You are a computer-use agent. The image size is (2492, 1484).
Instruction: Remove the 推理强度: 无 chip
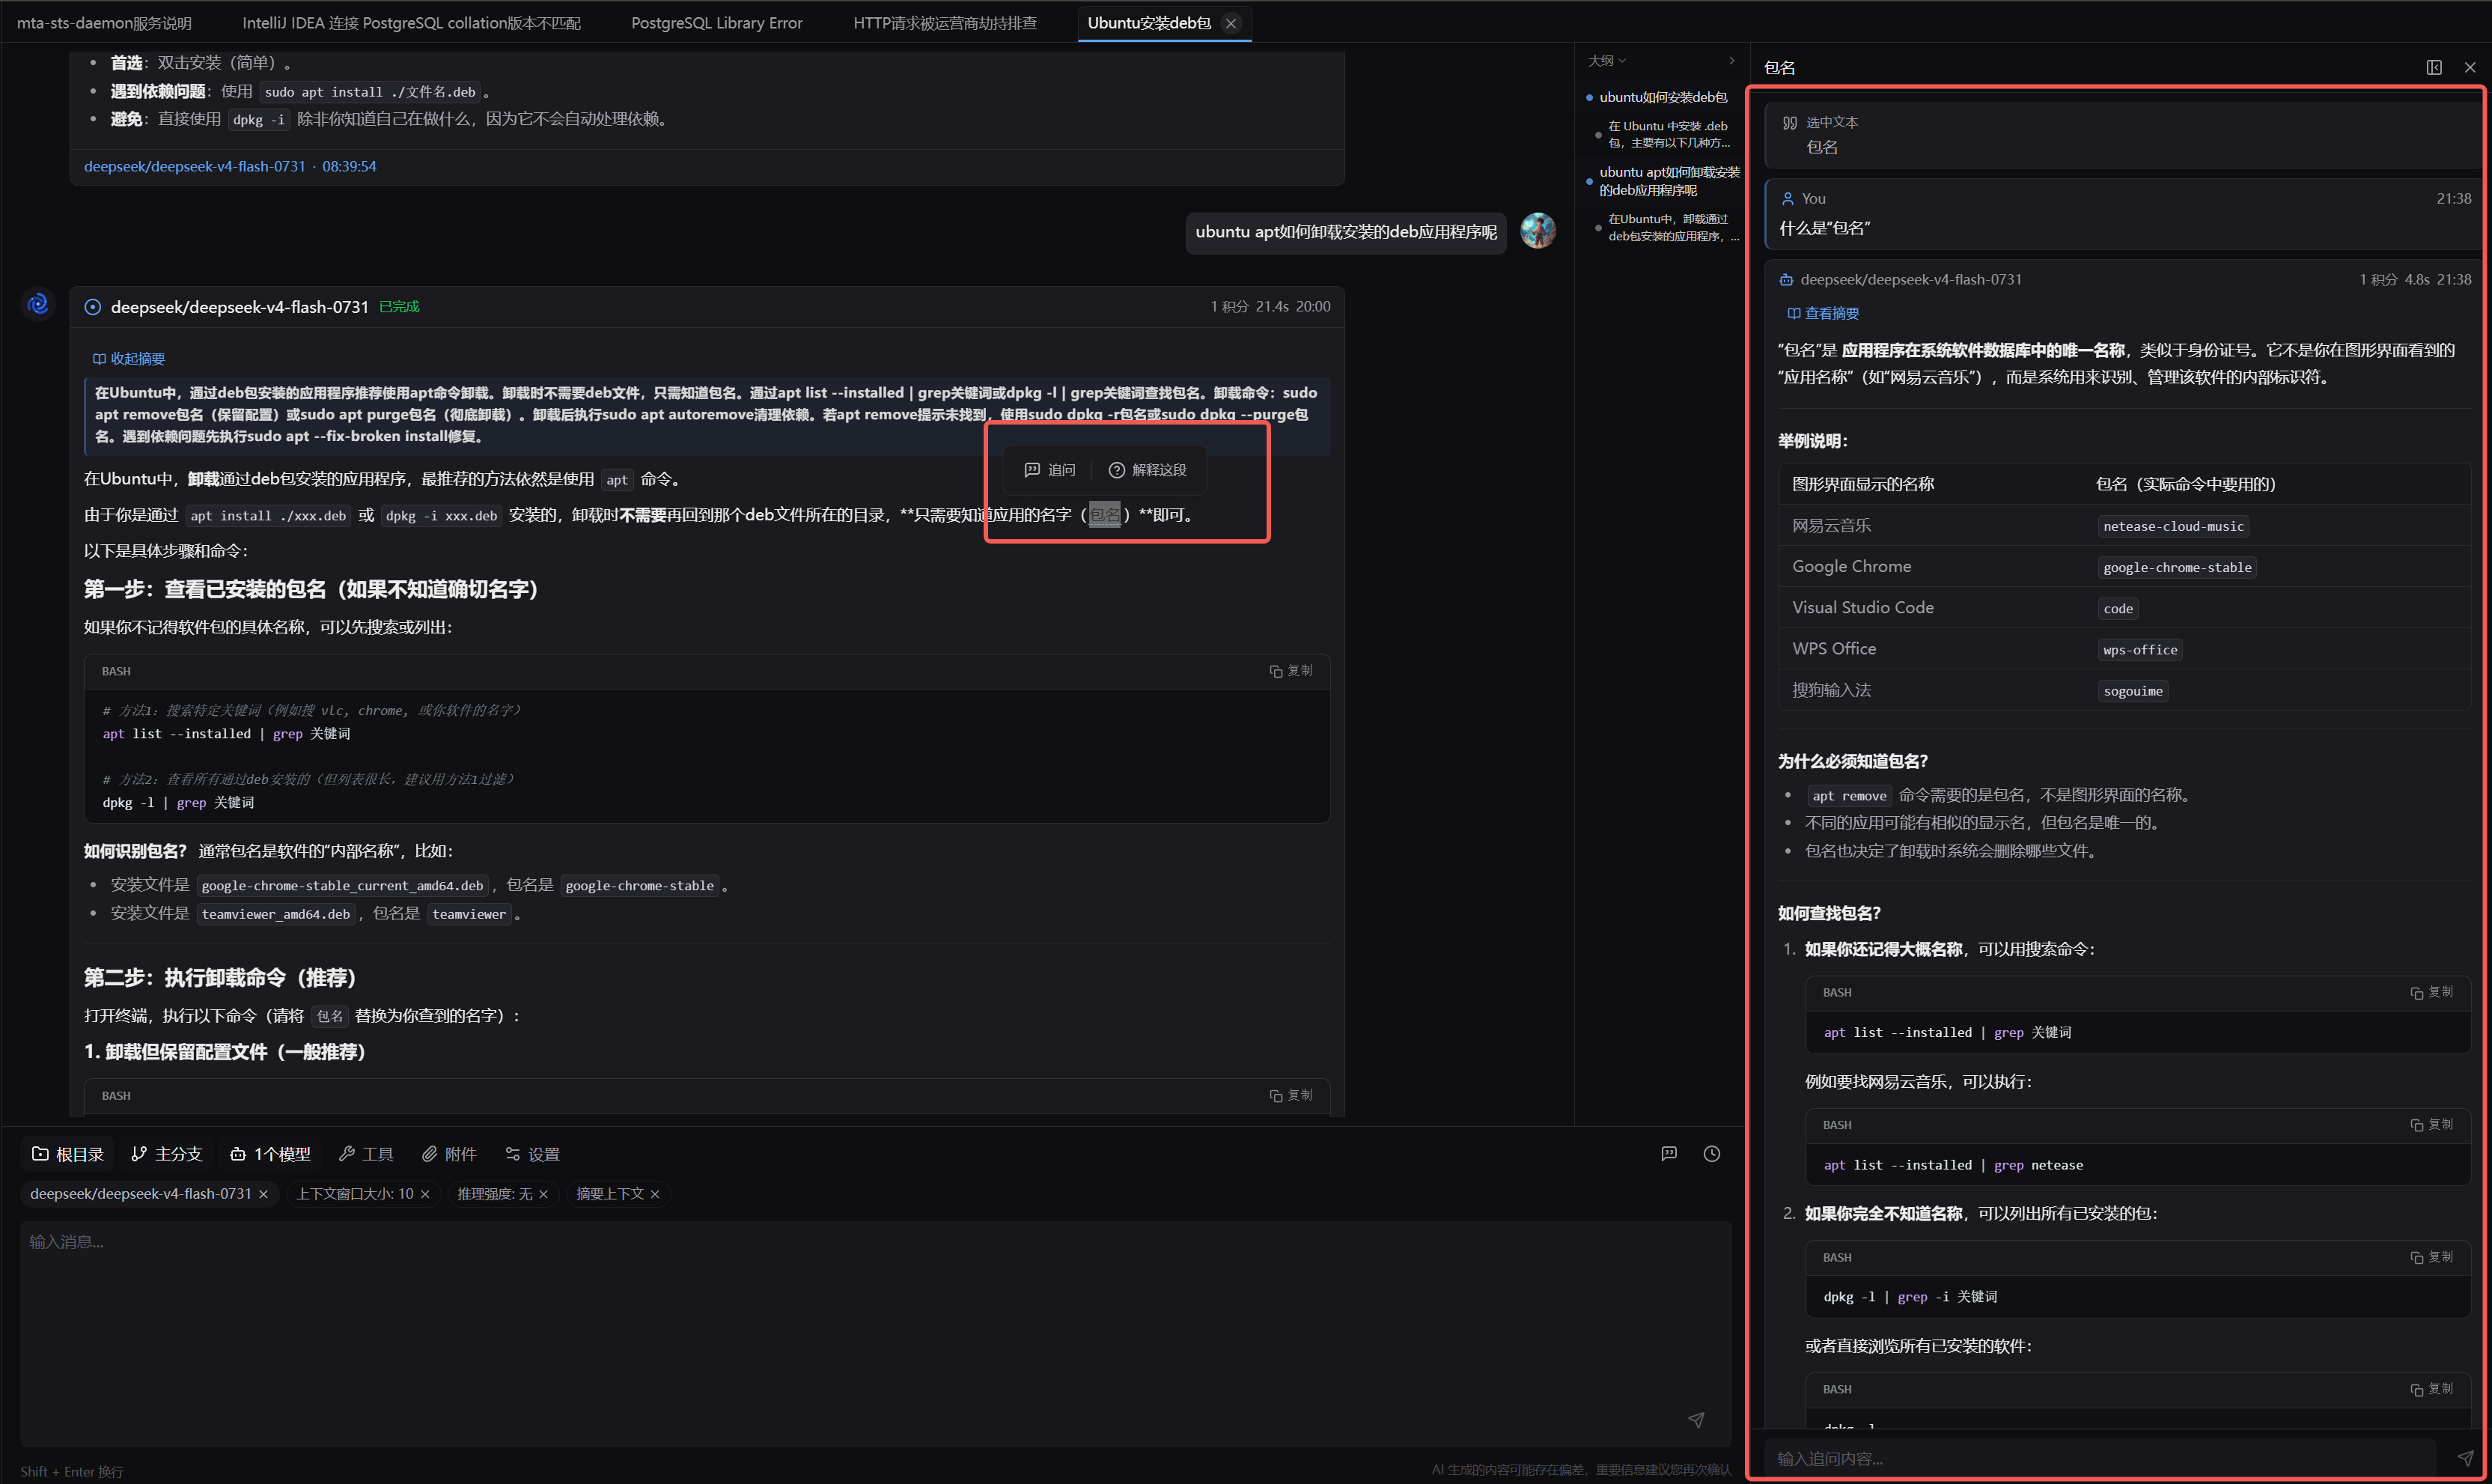[x=543, y=1194]
